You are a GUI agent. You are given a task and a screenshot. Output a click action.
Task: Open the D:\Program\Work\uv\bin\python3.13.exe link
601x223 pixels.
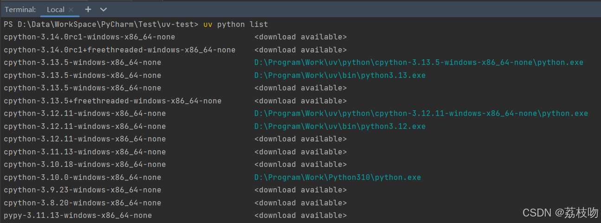(340, 75)
